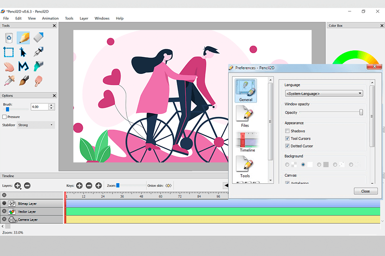Open Files category in Preferences

tap(245, 116)
